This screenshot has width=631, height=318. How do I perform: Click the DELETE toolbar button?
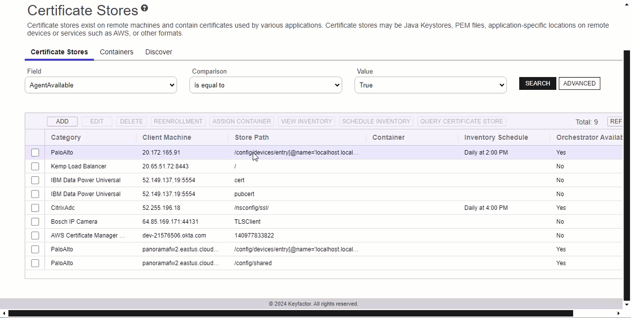(132, 121)
